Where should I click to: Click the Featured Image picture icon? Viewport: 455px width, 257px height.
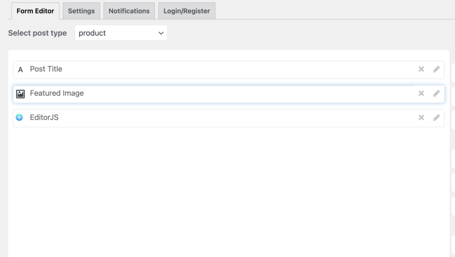coord(20,94)
